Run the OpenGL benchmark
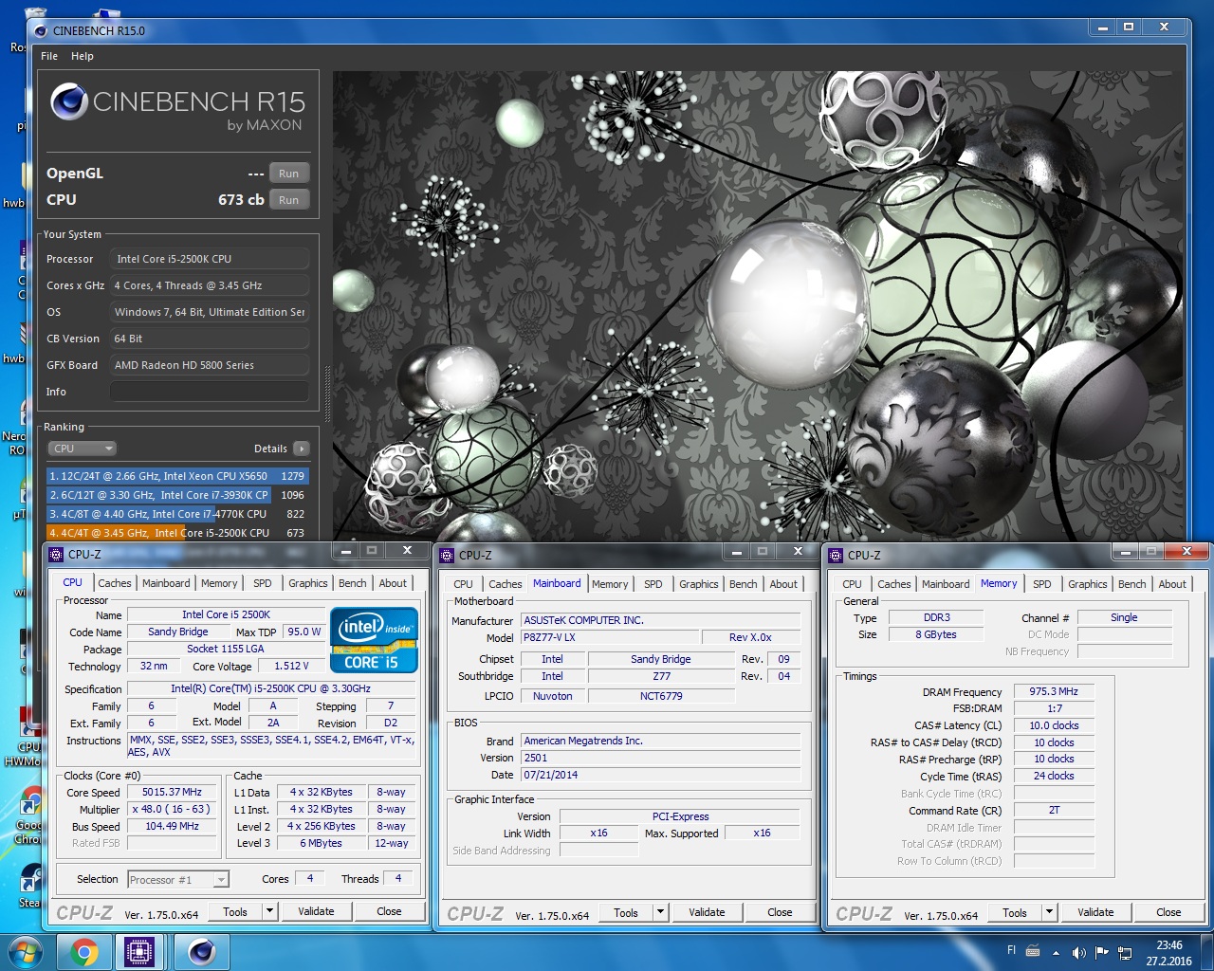This screenshot has height=971, width=1214. (x=288, y=174)
